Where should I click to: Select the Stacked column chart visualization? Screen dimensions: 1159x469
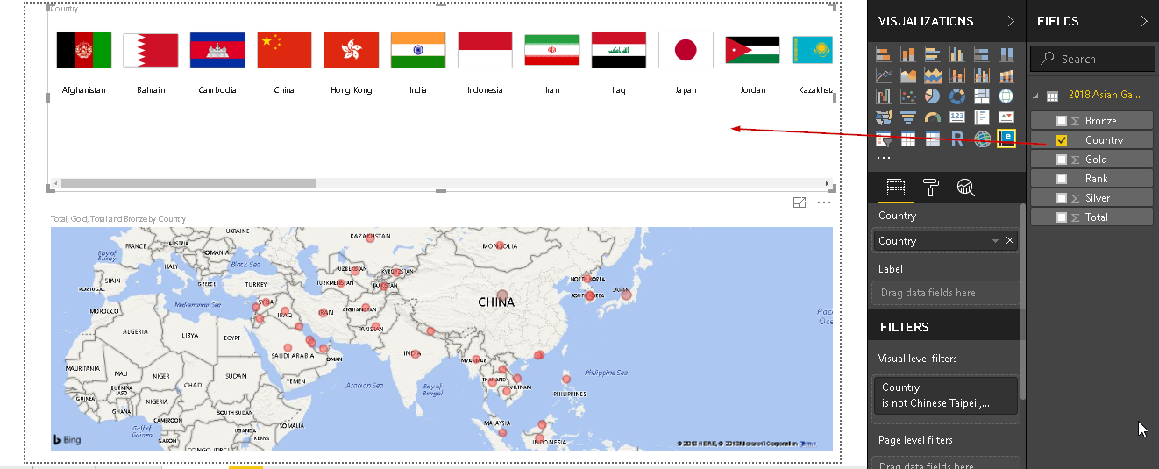coord(908,54)
